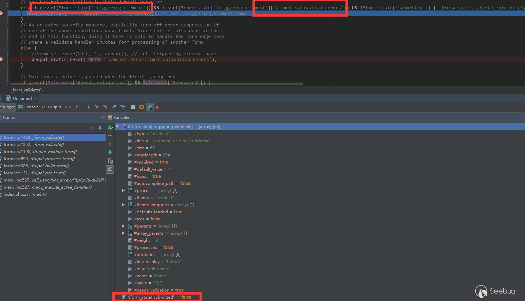Click the green New Watch plus icon

click(110, 127)
